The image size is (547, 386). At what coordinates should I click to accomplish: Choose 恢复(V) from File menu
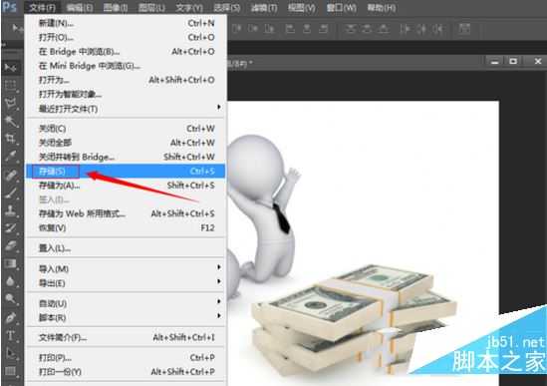(126, 227)
